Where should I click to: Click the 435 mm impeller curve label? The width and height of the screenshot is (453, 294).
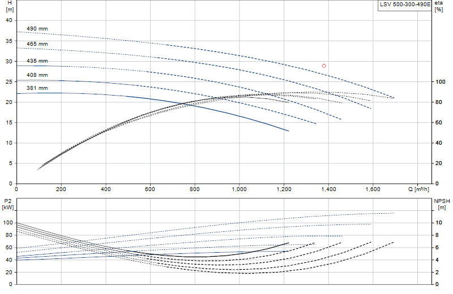coord(37,61)
